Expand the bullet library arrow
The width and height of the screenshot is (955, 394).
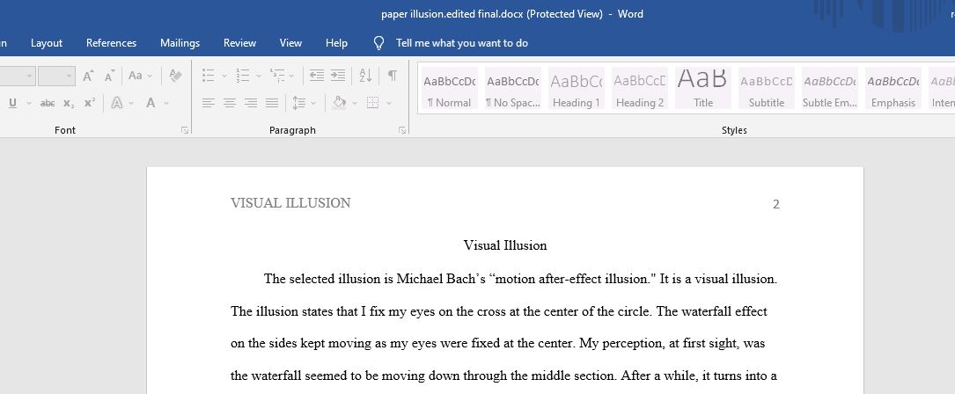(224, 77)
